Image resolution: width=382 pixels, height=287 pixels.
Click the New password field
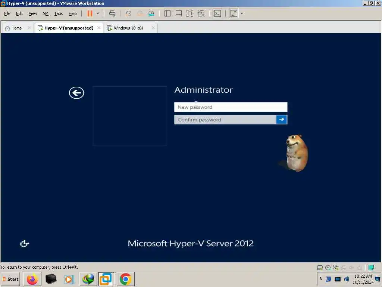point(231,107)
